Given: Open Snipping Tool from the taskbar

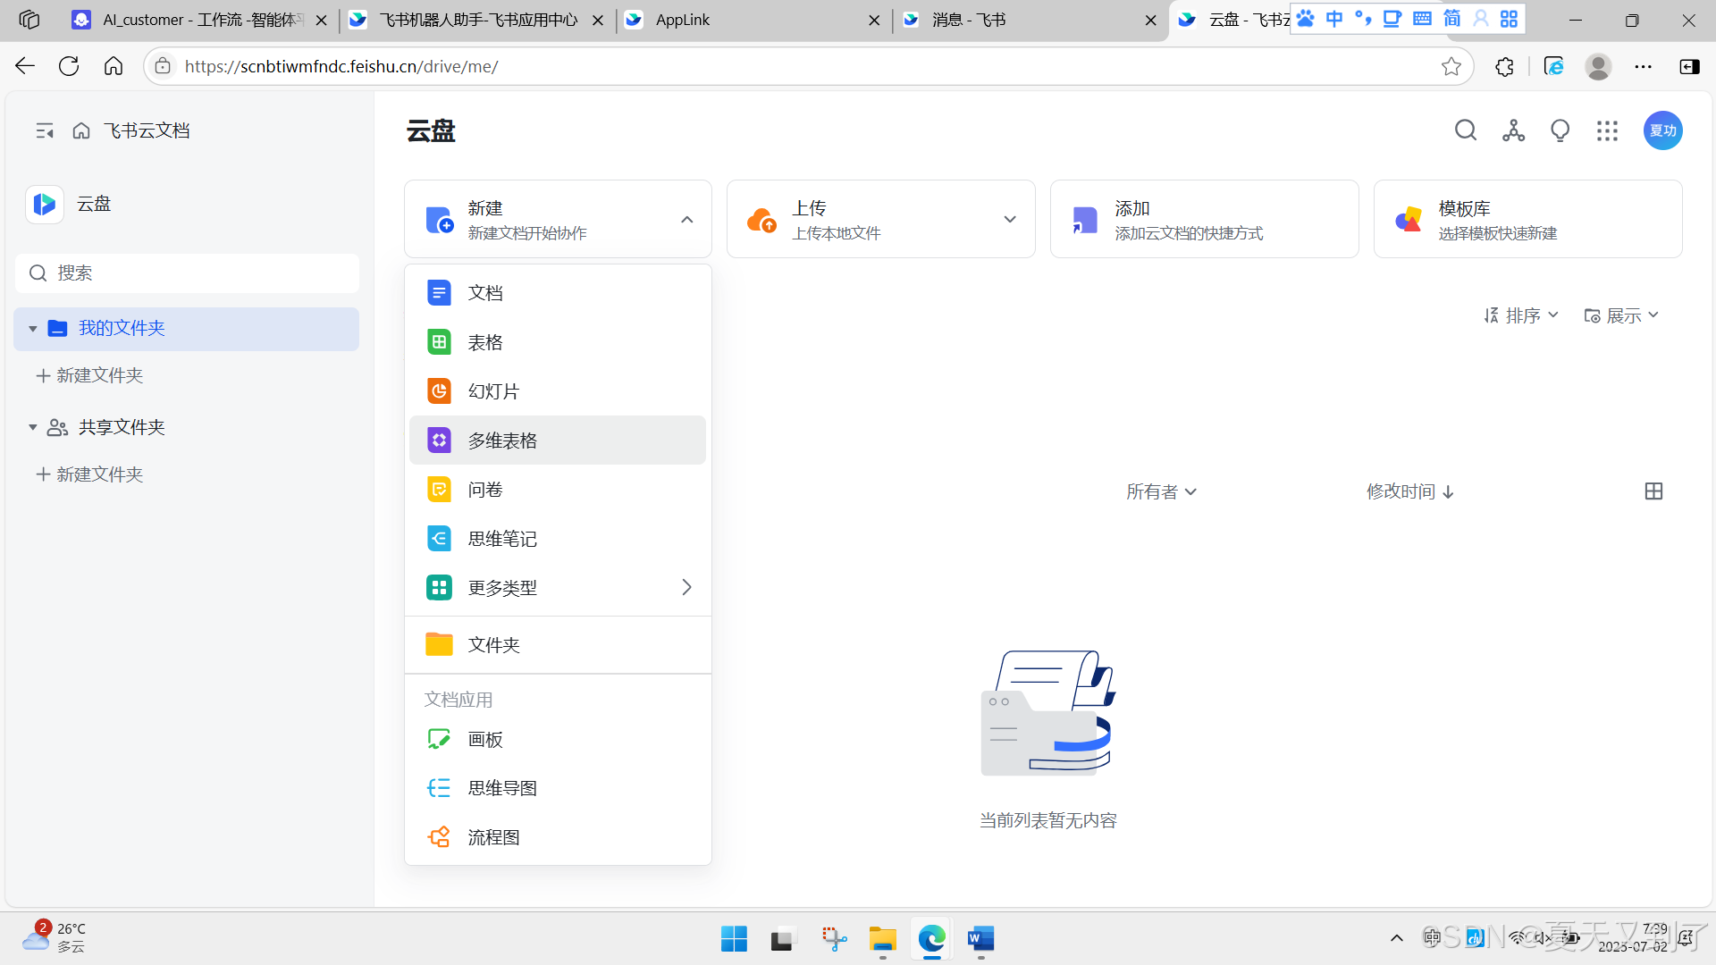Looking at the screenshot, I should click(834, 939).
